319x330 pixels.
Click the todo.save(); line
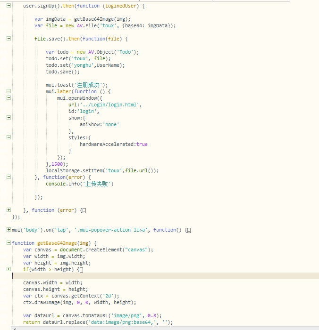(63, 72)
